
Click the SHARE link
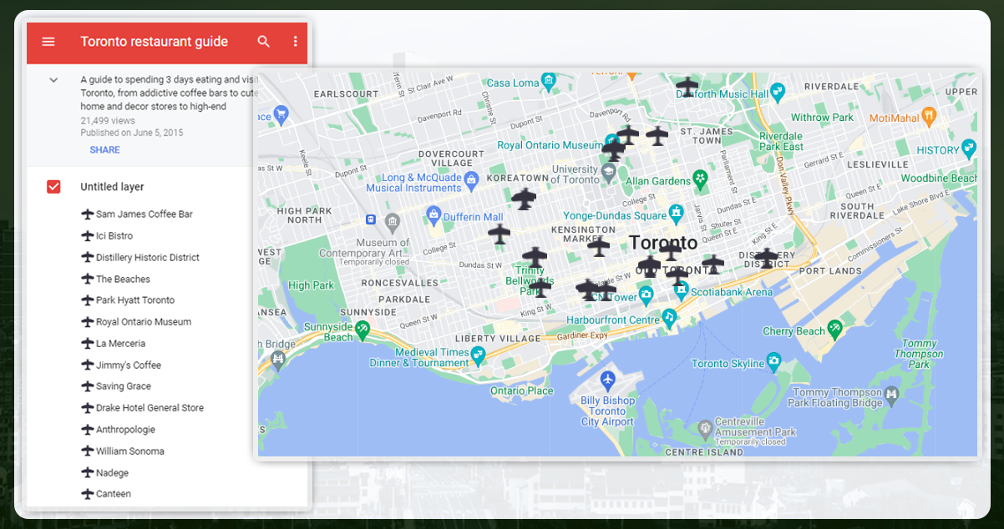pos(104,150)
